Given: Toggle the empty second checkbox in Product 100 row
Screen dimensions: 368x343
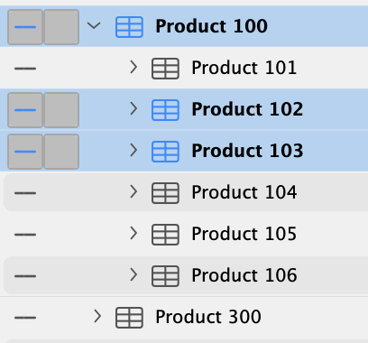Looking at the screenshot, I should pyautogui.click(x=61, y=27).
